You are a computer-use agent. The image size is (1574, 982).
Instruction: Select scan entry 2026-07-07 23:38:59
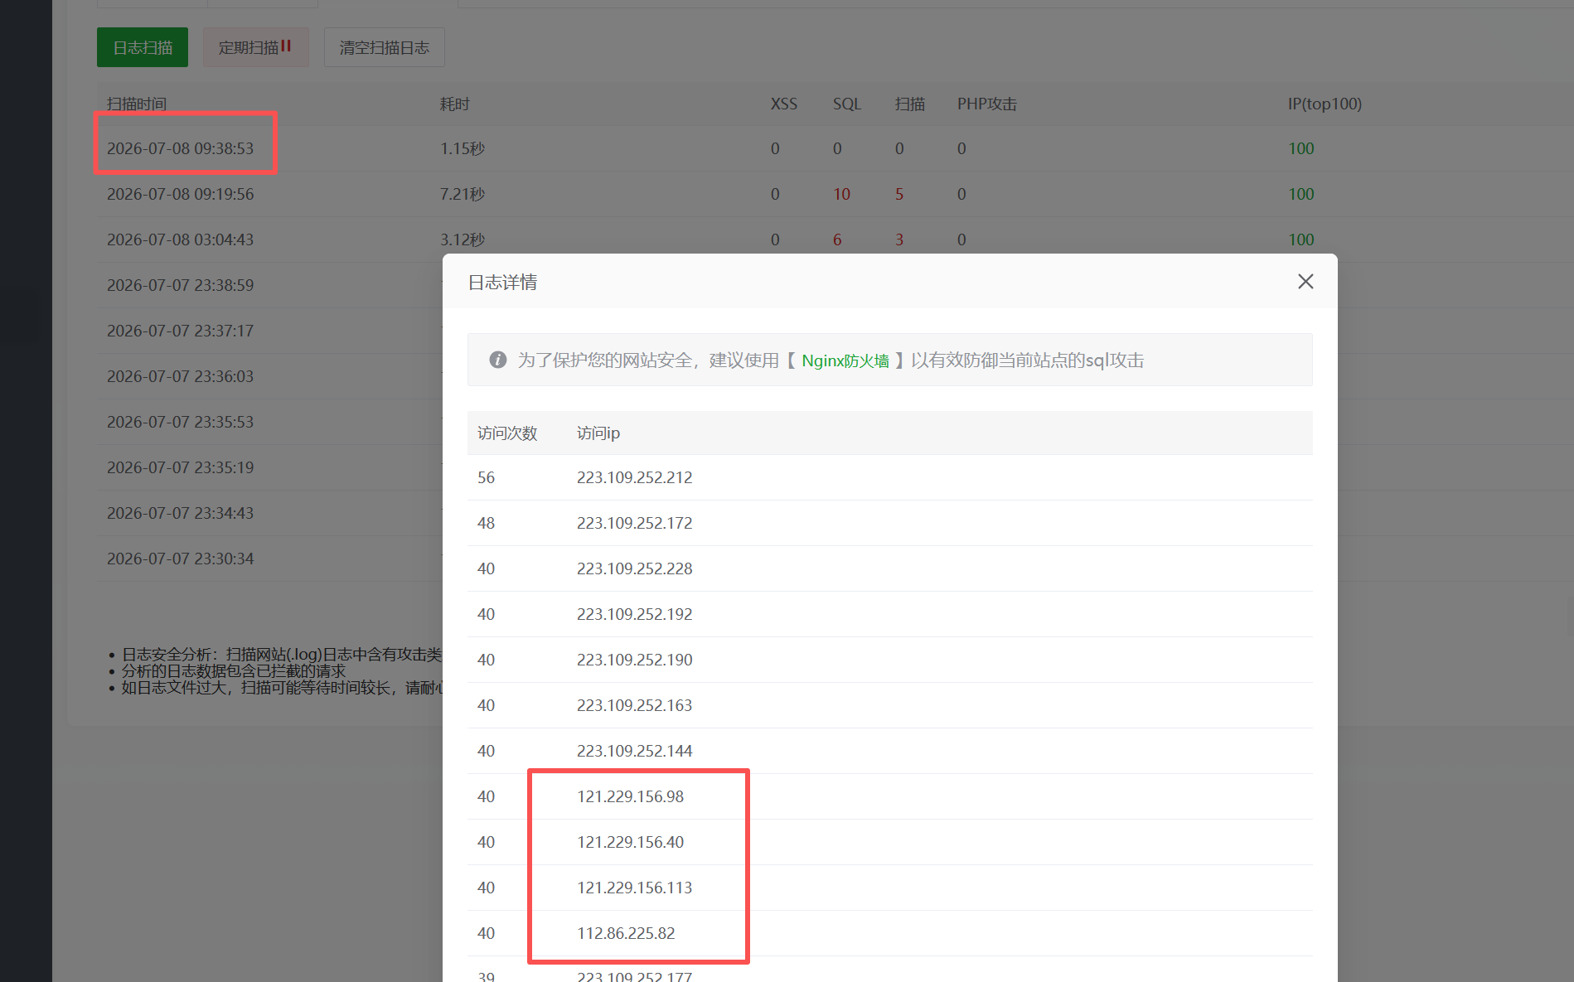[x=180, y=285]
